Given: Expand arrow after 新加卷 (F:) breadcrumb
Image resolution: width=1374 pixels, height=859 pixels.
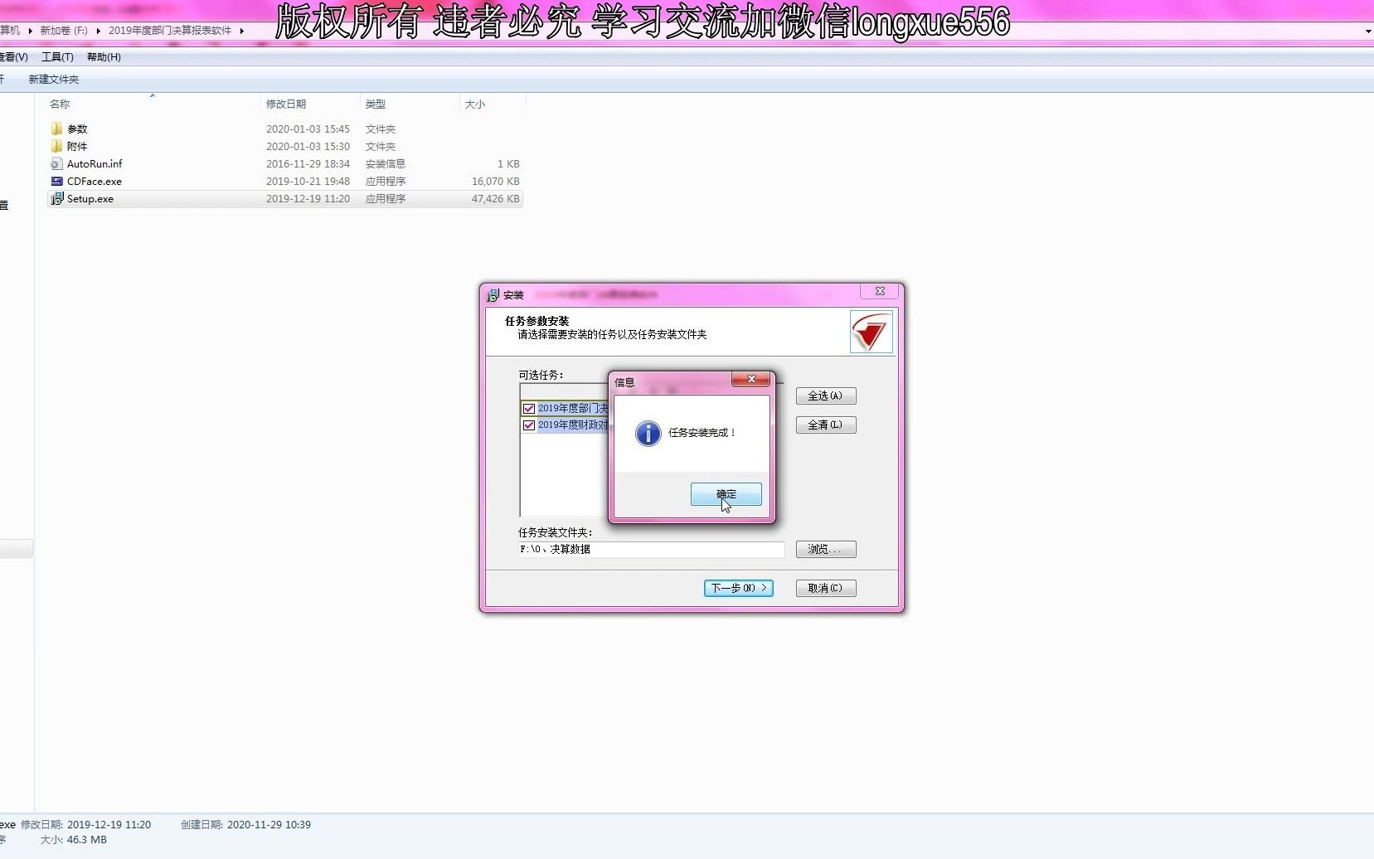Looking at the screenshot, I should (x=98, y=31).
